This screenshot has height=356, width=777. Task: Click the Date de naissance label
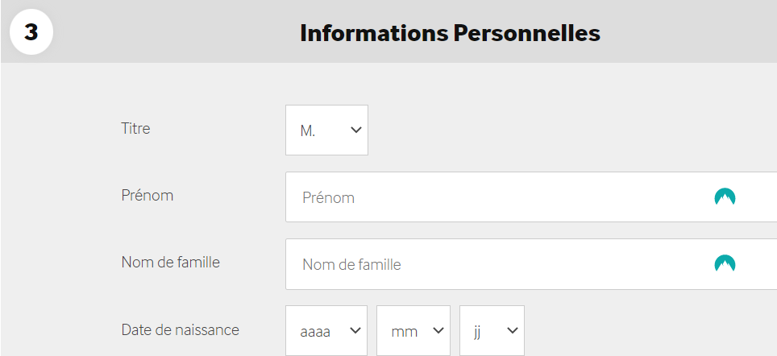coord(181,329)
